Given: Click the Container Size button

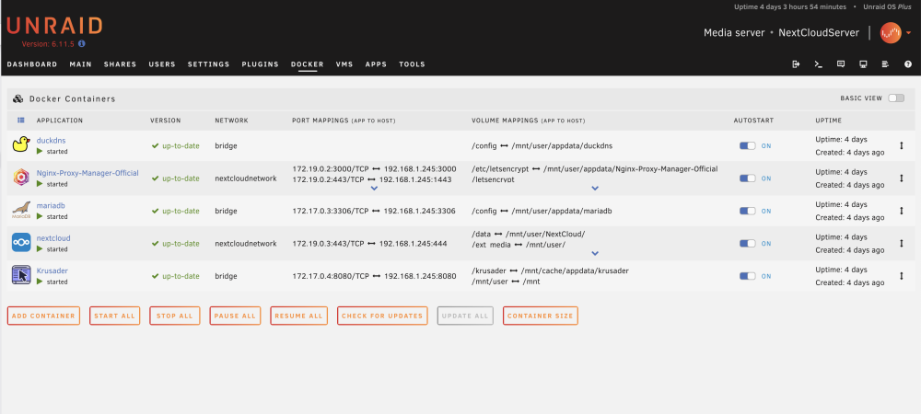Looking at the screenshot, I should click(x=541, y=316).
